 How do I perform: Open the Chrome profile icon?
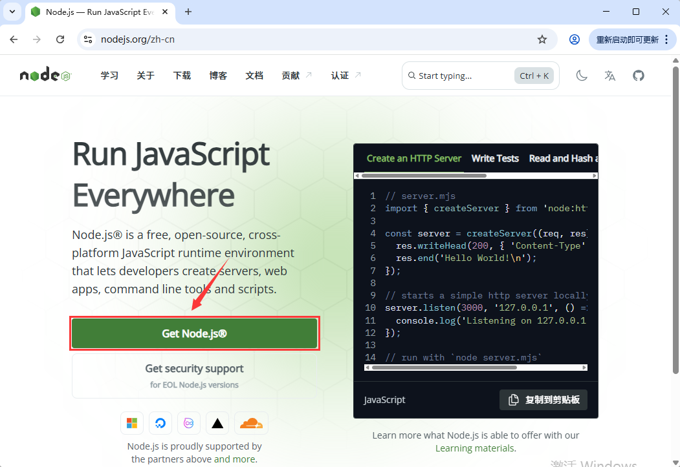[x=574, y=39]
